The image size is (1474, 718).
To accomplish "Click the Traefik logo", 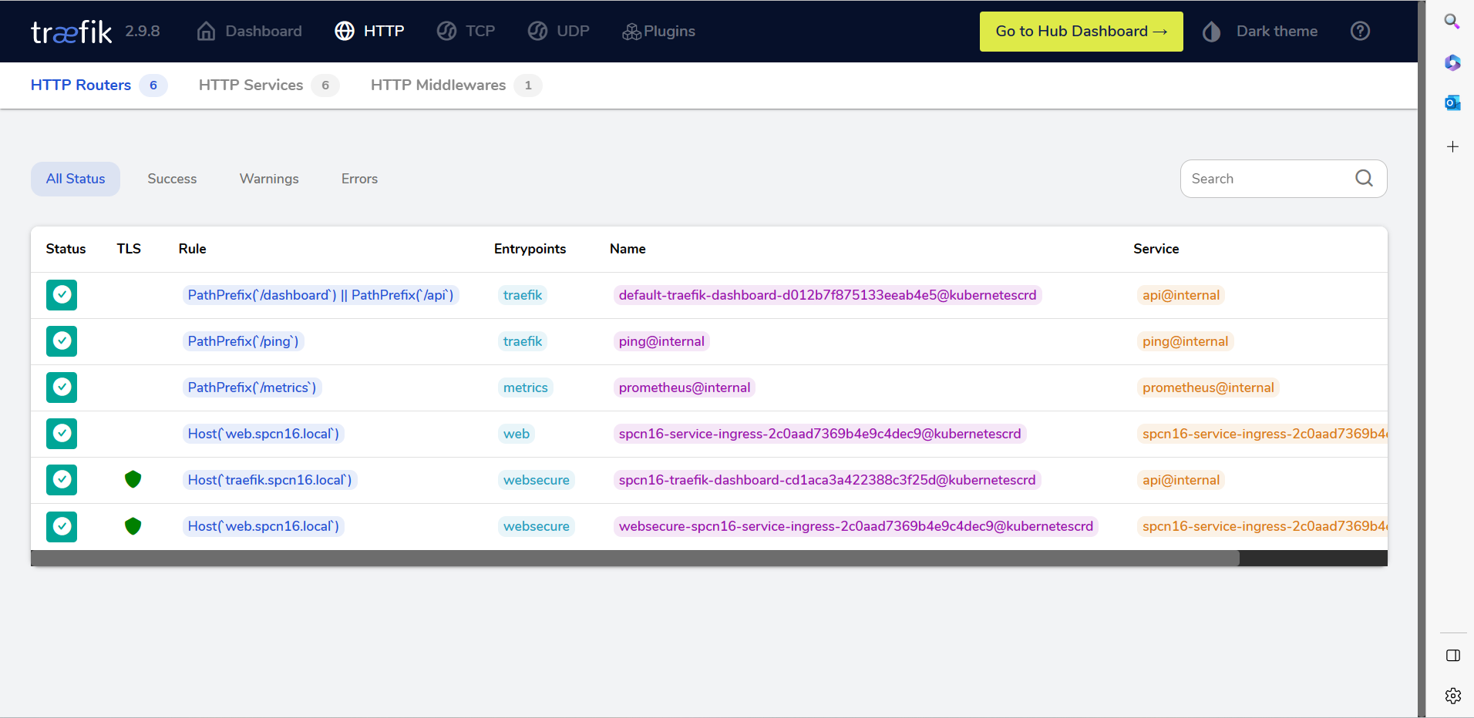I will point(72,32).
